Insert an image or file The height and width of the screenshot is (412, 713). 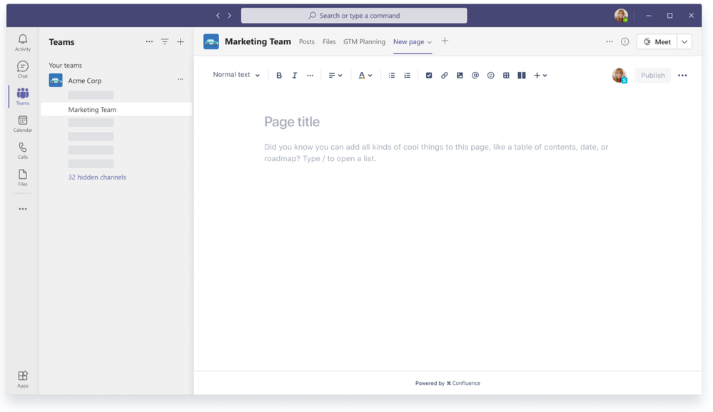pos(460,76)
